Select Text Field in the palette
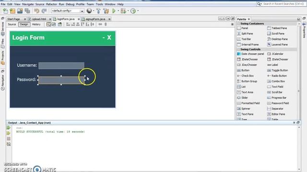The width and height of the screenshot is (307, 172). (275, 87)
